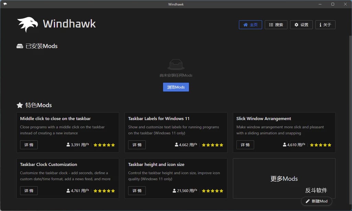Open 详情 for Middle click to close mod
The width and height of the screenshot is (352, 211).
[x=29, y=145]
